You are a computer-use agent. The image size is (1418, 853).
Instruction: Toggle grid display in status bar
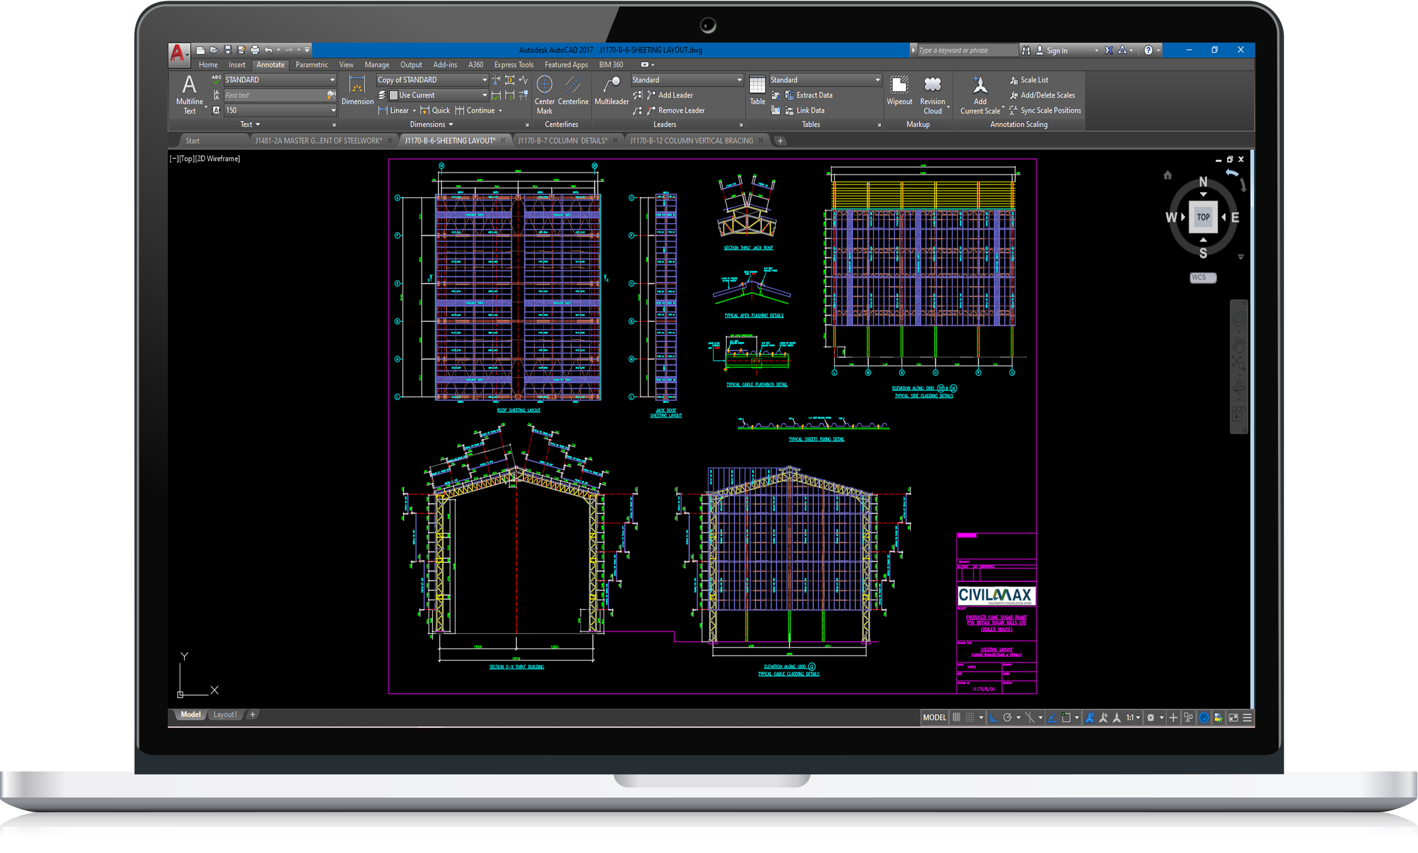click(x=956, y=717)
